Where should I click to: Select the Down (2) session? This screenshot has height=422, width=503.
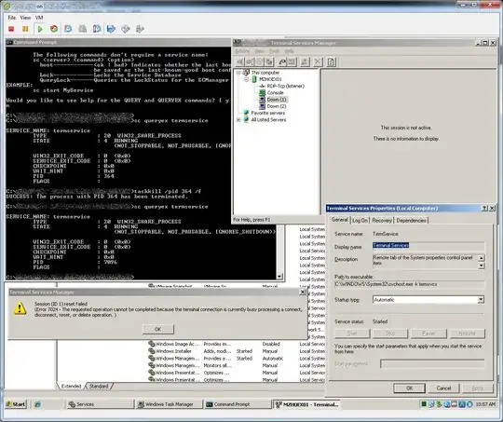pos(277,106)
